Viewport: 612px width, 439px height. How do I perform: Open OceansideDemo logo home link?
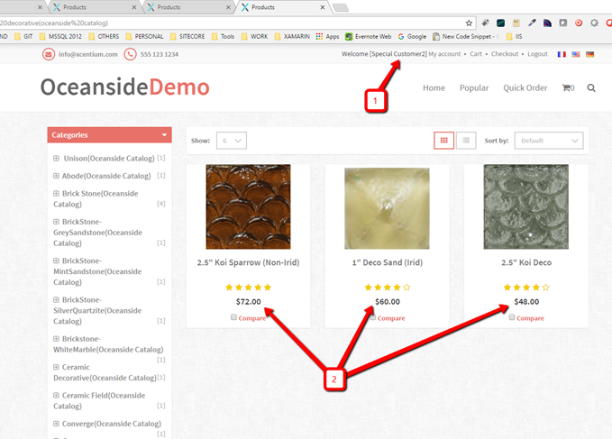tap(125, 87)
